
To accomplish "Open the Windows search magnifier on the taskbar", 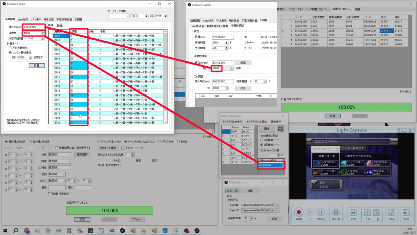I will tap(16, 230).
